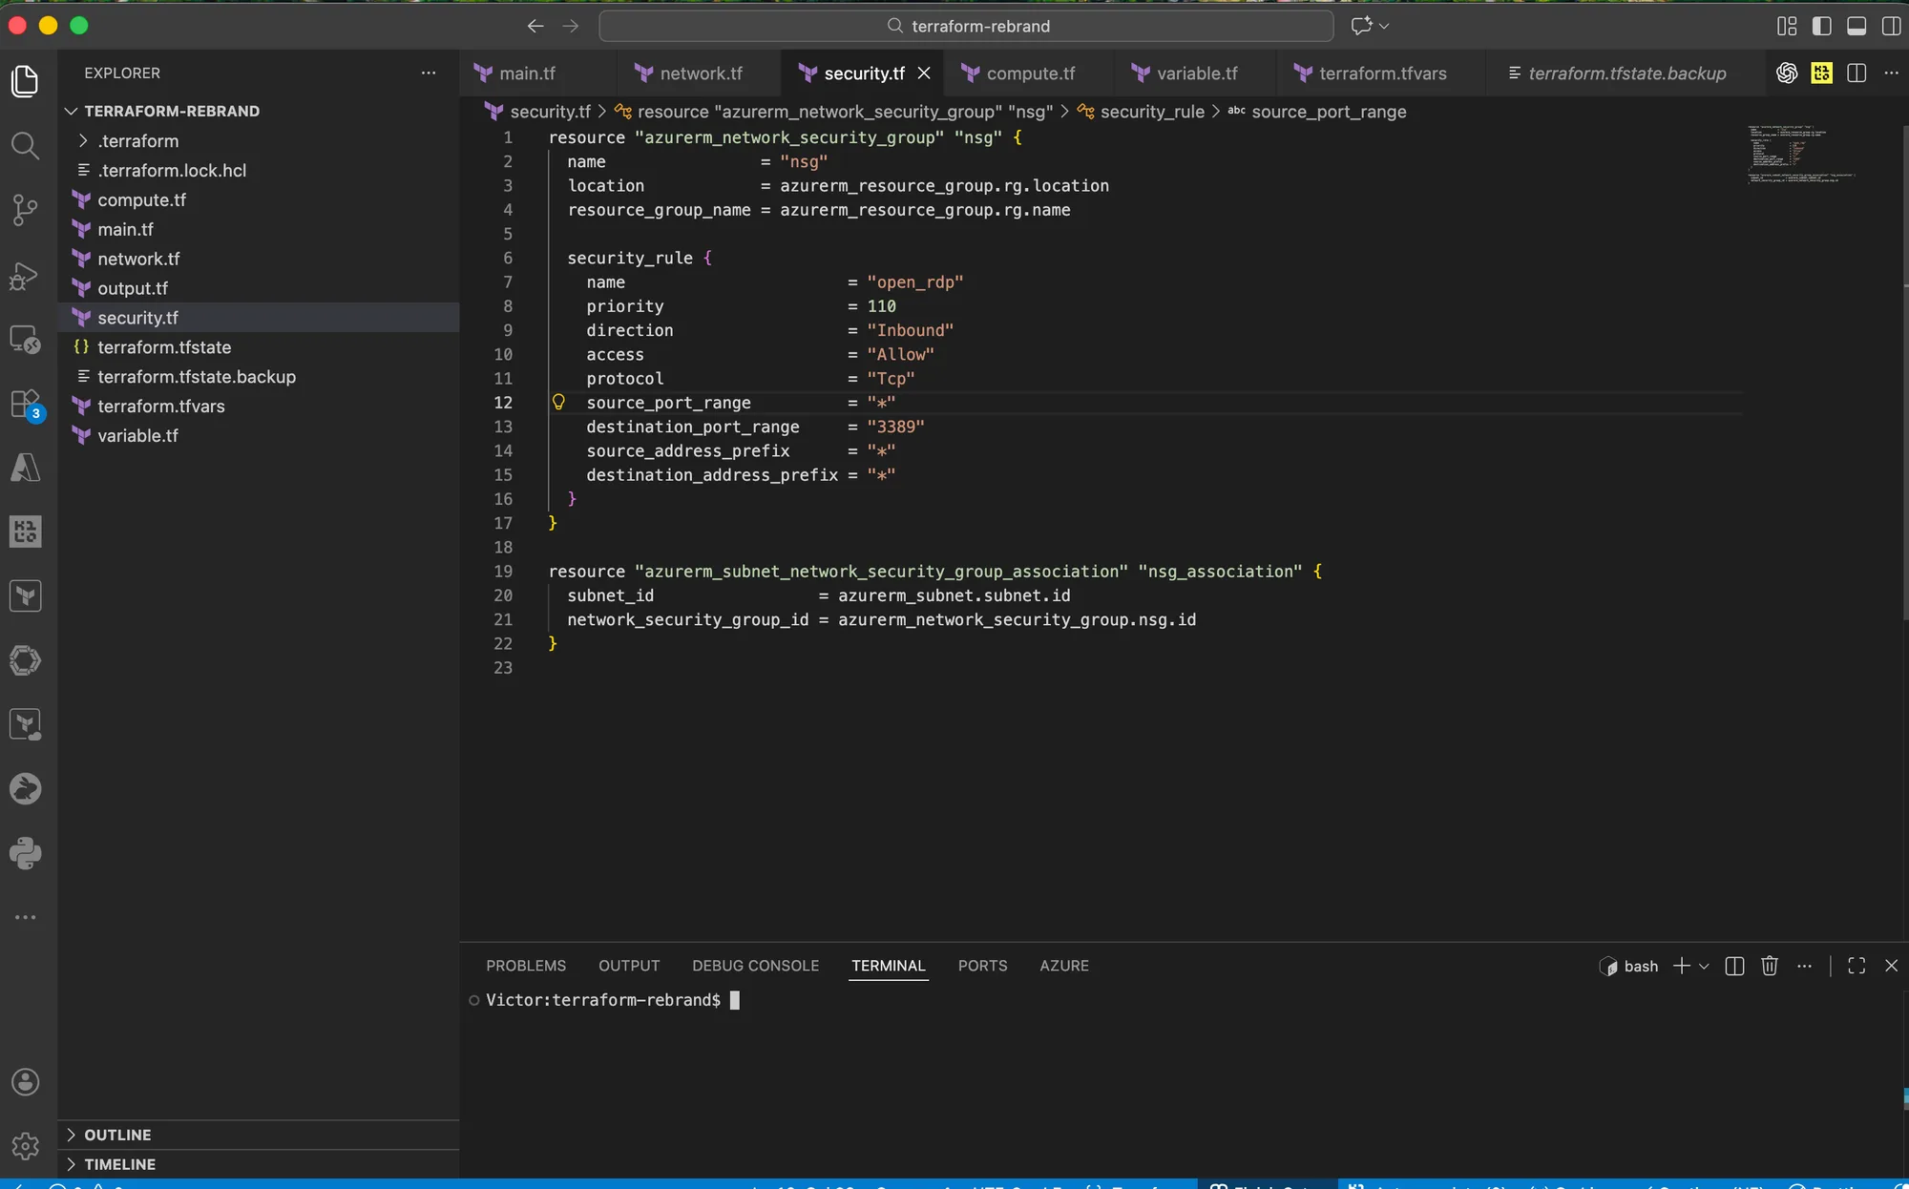Toggle secondary side bar visibility
This screenshot has height=1189, width=1909.
(x=1891, y=26)
